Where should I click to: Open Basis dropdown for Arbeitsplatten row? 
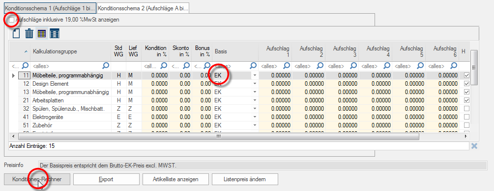pyautogui.click(x=255, y=100)
